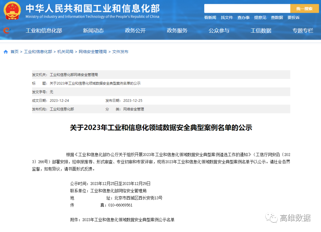Open the 专题专栏 navigation item
Image resolution: width=321 pixels, height=232 pixels.
coord(303,30)
